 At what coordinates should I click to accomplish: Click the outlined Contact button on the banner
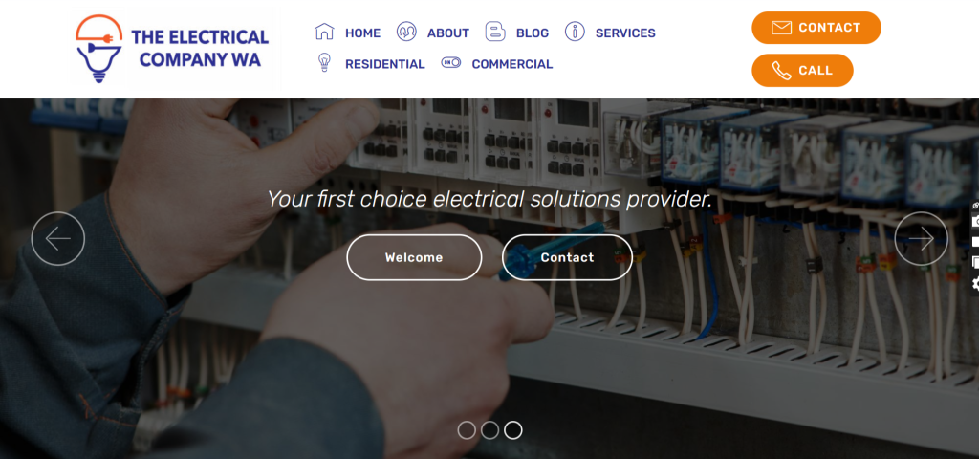pos(567,257)
